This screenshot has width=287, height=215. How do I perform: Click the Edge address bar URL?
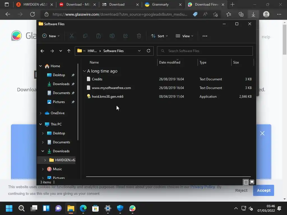click(x=120, y=14)
